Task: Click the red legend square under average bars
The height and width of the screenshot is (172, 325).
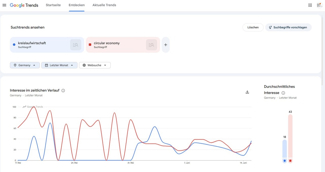Action: (290, 161)
